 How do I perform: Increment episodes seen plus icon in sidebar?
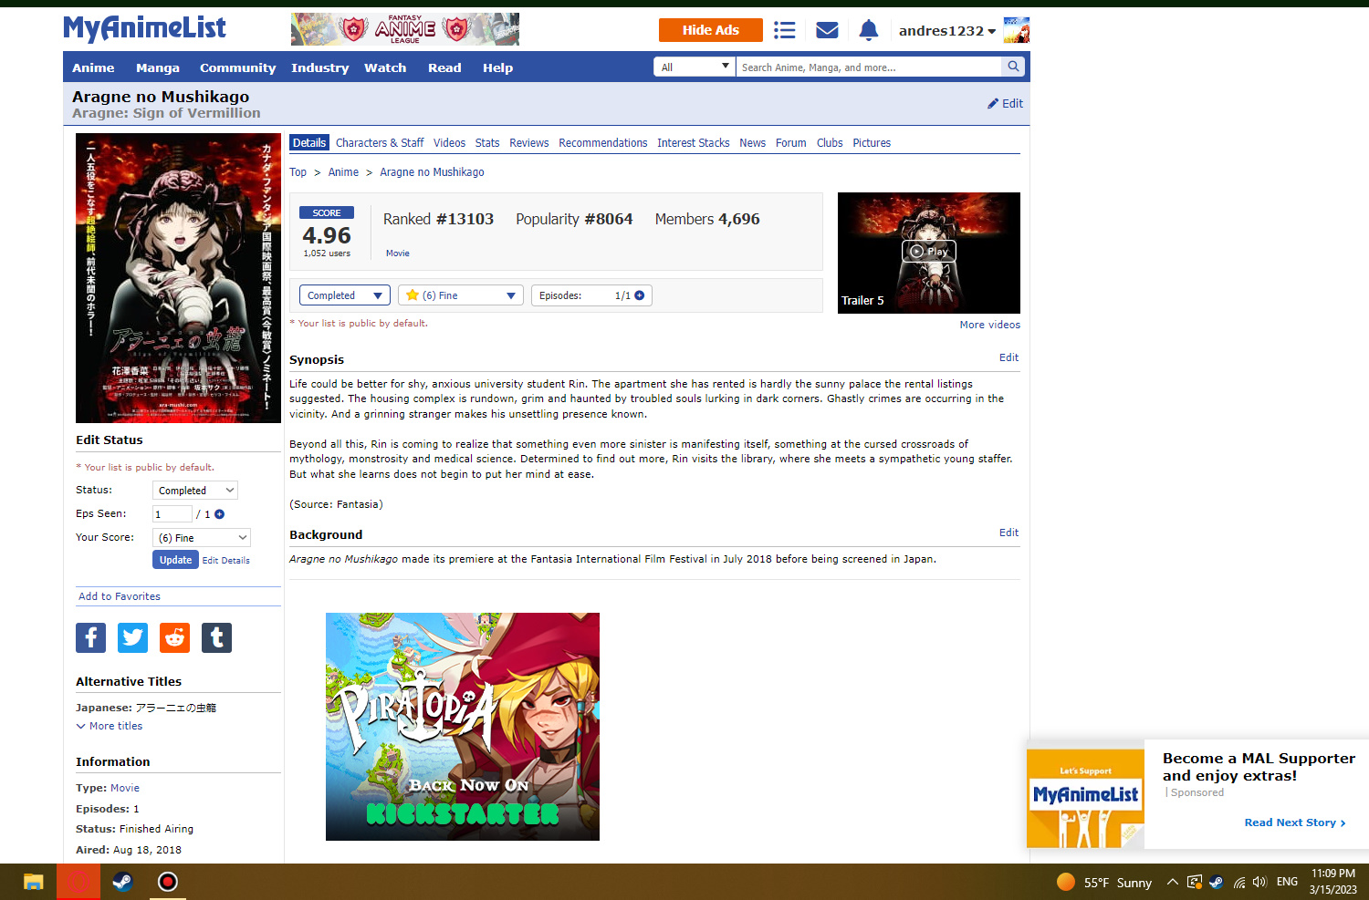click(x=219, y=514)
